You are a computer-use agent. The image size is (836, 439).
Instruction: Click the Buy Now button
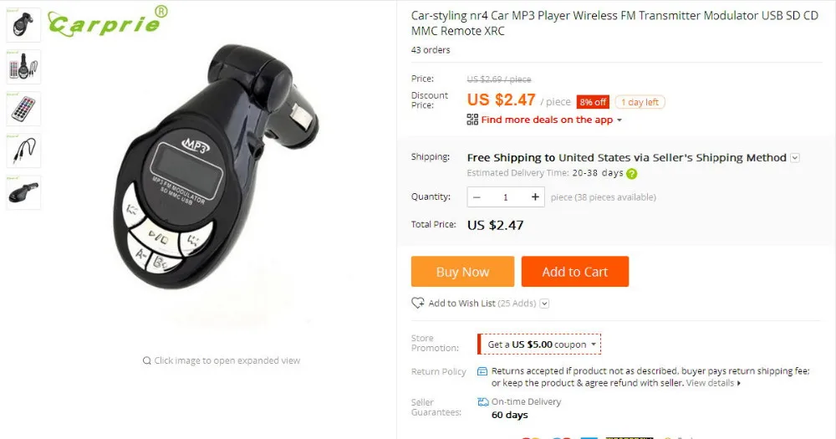click(463, 272)
